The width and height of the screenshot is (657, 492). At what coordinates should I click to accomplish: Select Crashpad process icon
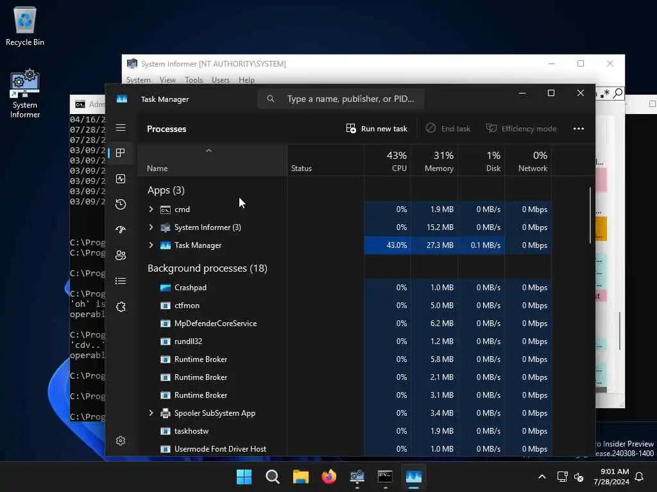(x=166, y=288)
